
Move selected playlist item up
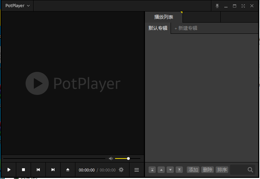click(x=161, y=170)
